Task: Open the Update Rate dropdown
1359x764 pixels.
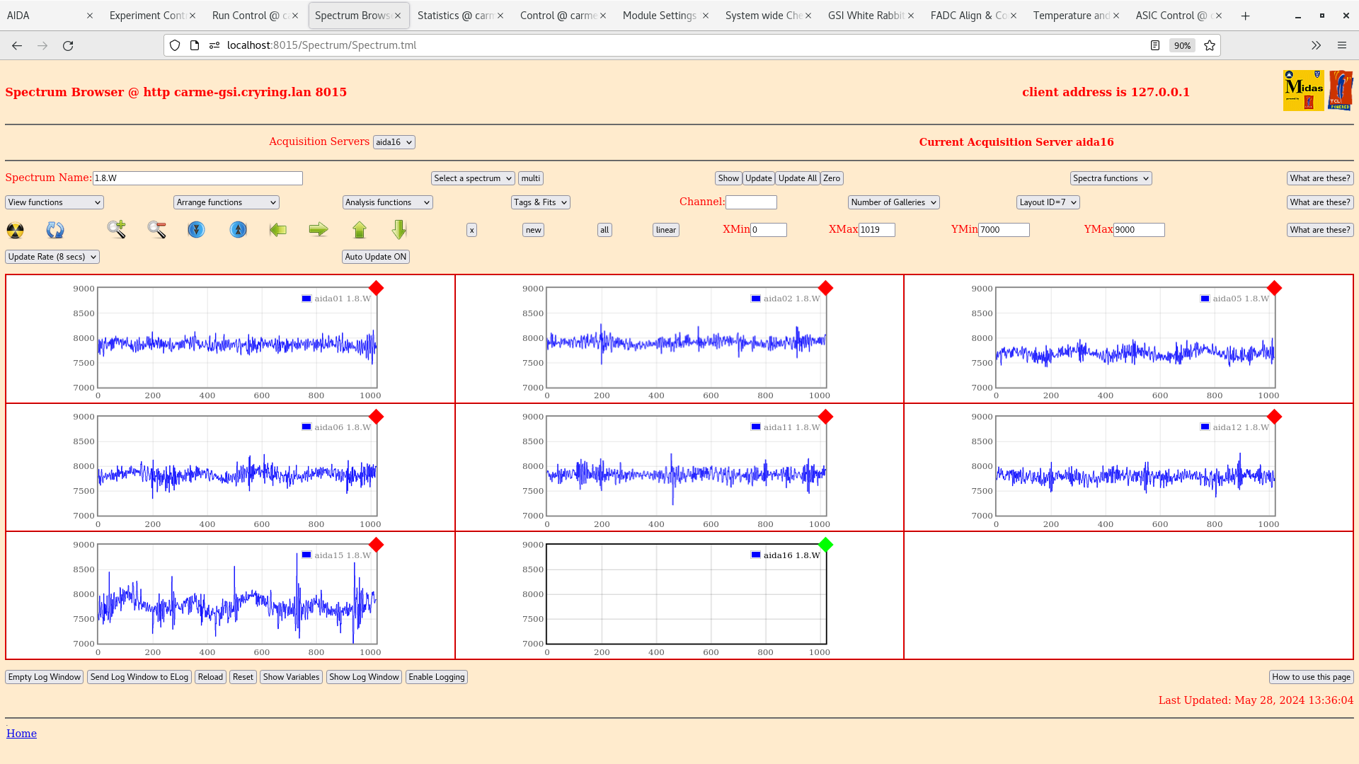Action: [52, 256]
